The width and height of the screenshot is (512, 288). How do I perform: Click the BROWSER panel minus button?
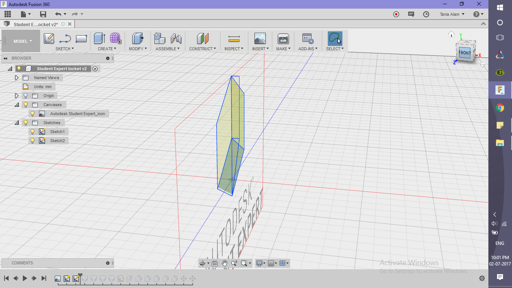[108, 58]
